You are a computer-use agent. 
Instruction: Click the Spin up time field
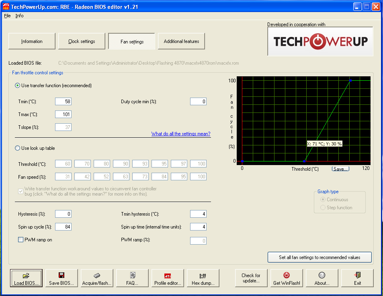pyautogui.click(x=199, y=227)
